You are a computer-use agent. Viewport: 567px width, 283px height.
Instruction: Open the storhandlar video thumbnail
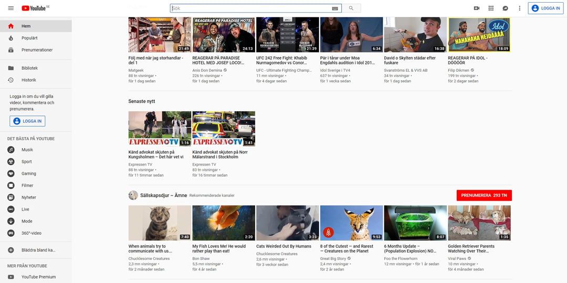point(160,35)
